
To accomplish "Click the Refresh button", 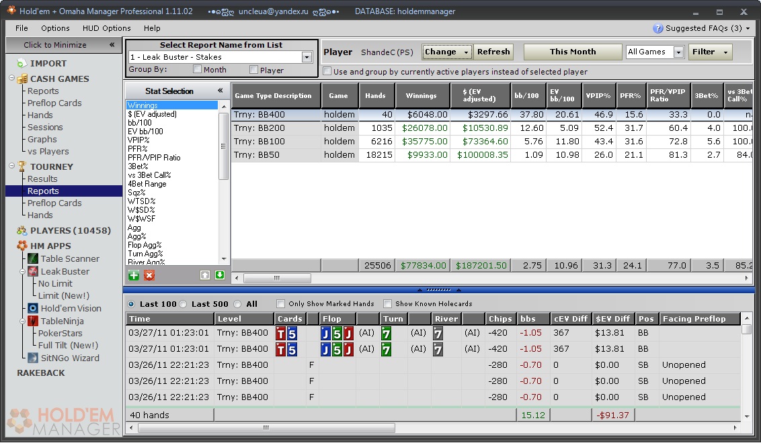I will (493, 52).
